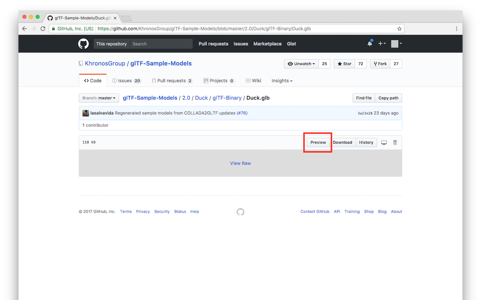Click the repository search field

(x=161, y=43)
